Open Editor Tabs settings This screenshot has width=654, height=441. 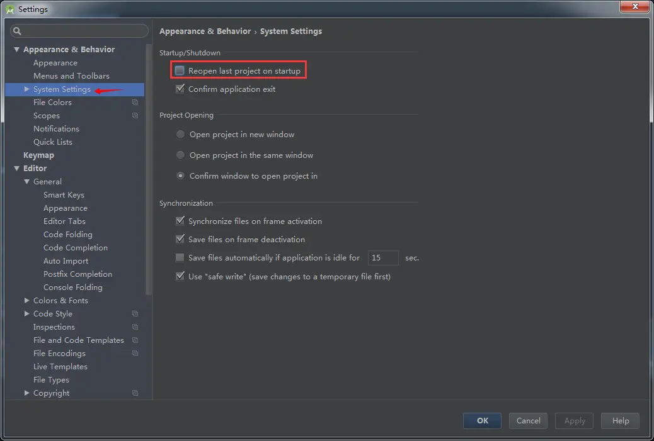(64, 221)
